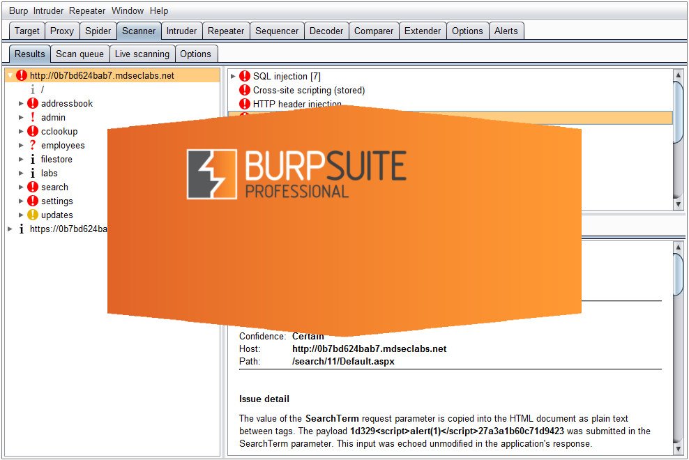
Task: Select the info icon next to filestore
Action: pyautogui.click(x=33, y=159)
